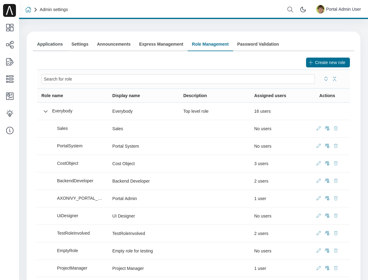Image resolution: width=368 pixels, height=280 pixels.
Task: Open the processes icon in sidebar
Action: pyautogui.click(x=10, y=45)
